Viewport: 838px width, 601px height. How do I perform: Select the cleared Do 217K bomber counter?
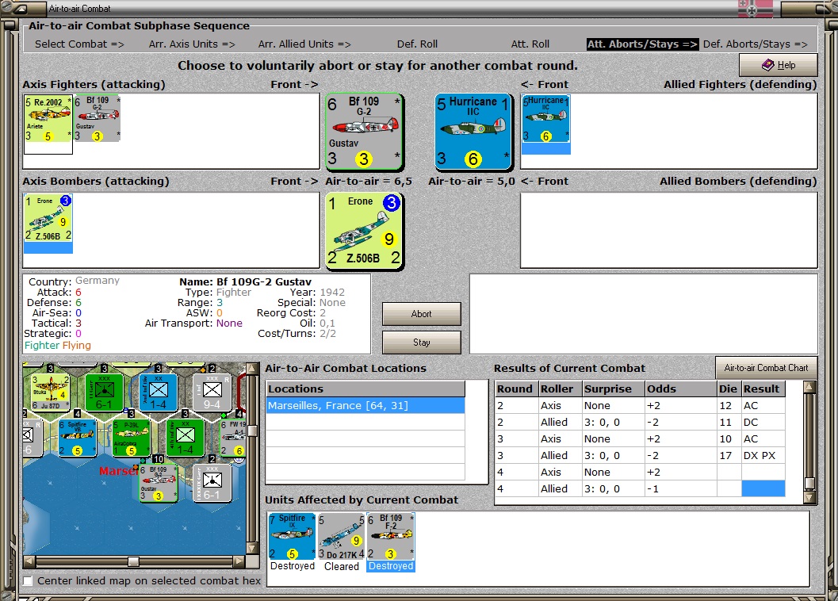coord(341,536)
